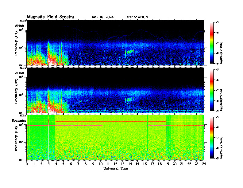Click the hour 3 tick label
Image resolution: width=243 pixels, height=188 pixels.
click(49, 164)
